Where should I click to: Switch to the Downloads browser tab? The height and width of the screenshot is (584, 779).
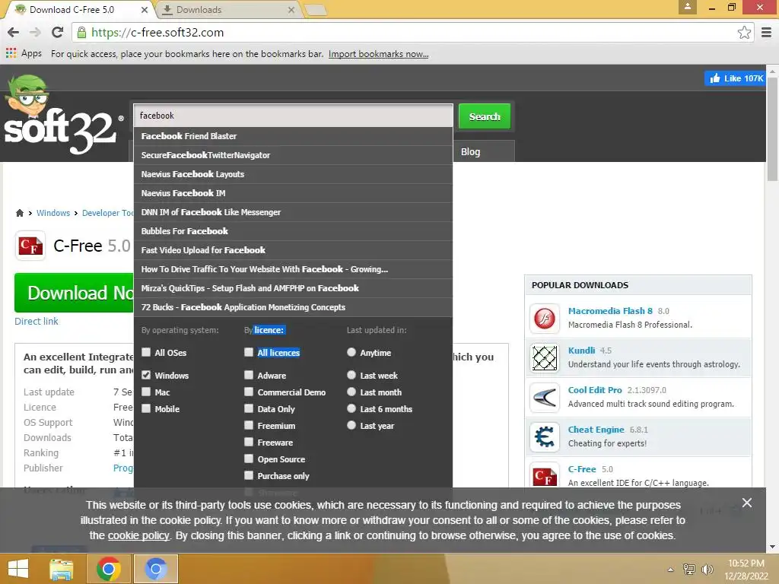pyautogui.click(x=230, y=9)
